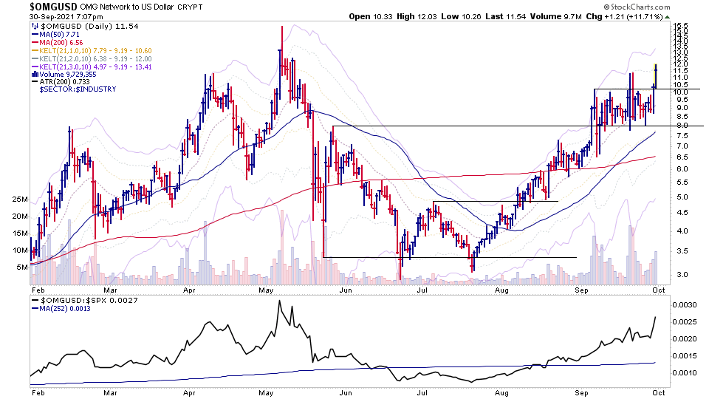Click the blue line marker beside MA(252)
This screenshot has height=399, width=709.
(35, 309)
